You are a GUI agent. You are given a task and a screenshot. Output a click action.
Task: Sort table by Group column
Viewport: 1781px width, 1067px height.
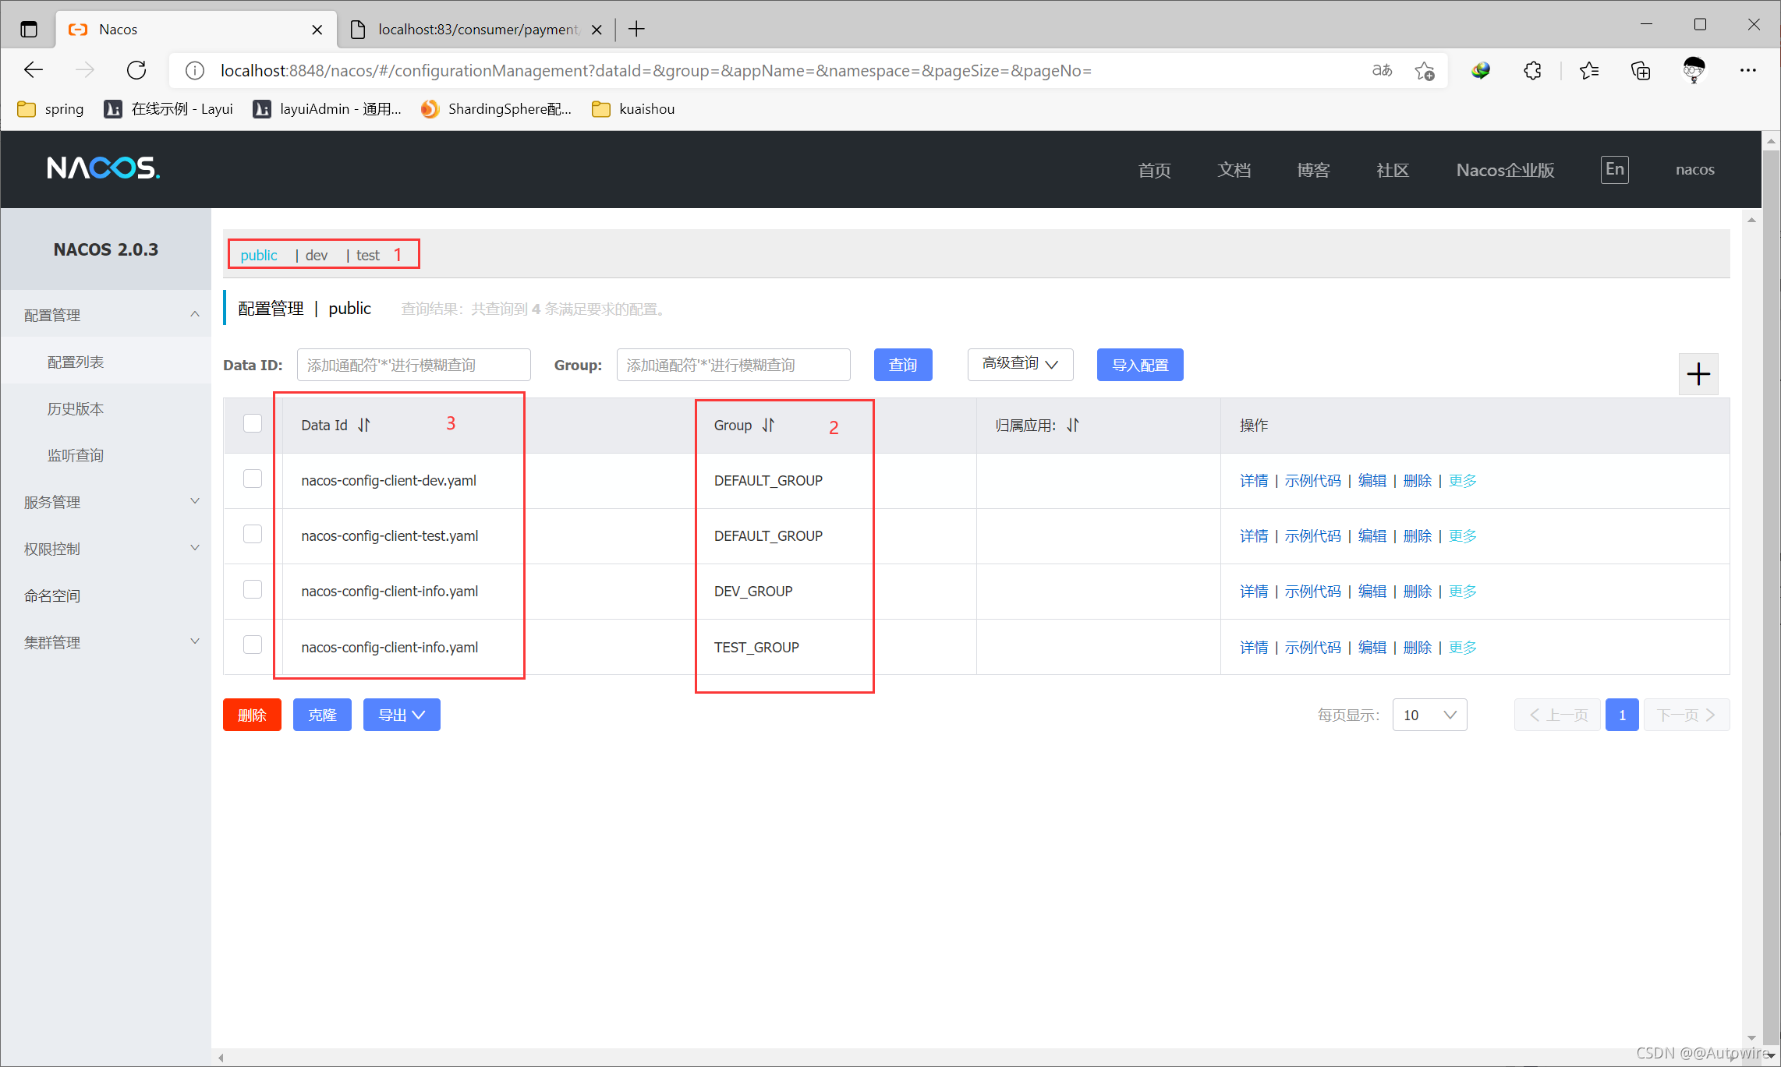(x=768, y=425)
